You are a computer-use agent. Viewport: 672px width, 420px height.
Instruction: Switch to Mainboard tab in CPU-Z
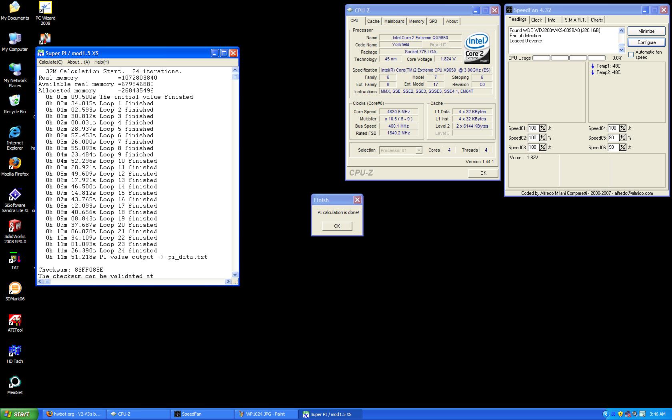click(x=394, y=21)
